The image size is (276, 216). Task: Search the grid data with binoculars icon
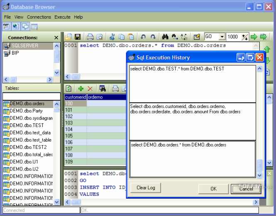(103, 89)
